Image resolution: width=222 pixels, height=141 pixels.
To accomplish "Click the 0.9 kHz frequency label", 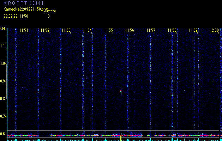I will click(3, 81).
